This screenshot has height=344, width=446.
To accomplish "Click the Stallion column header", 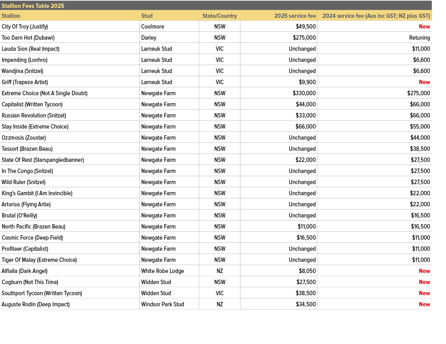I will pos(11,16).
